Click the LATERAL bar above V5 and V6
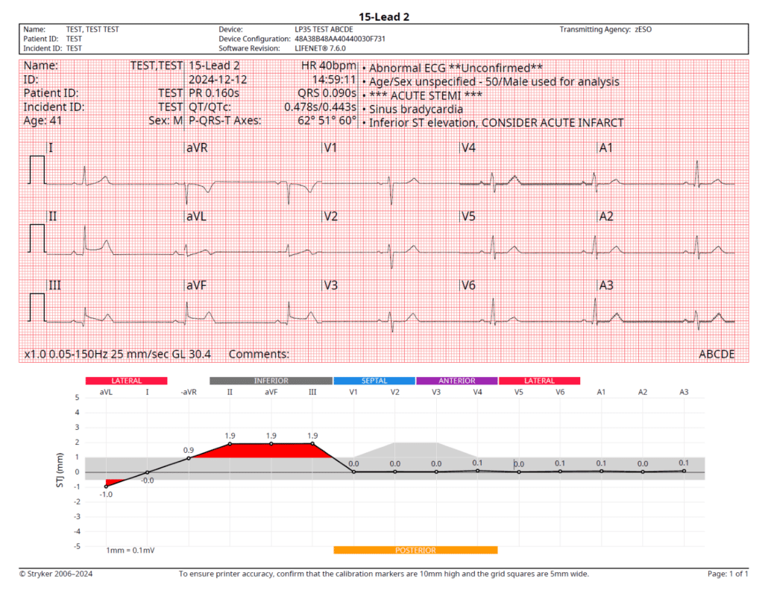Screen dimensions: 768x590 tap(539, 381)
